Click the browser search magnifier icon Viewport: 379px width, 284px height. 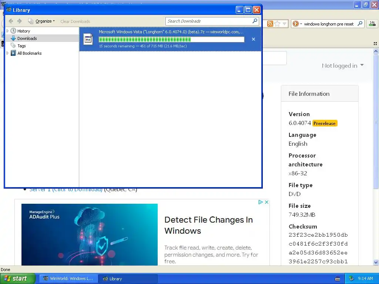pyautogui.click(x=360, y=23)
